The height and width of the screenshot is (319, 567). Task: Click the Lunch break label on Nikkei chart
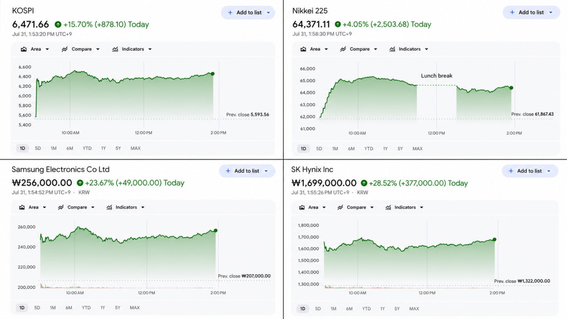click(x=437, y=76)
